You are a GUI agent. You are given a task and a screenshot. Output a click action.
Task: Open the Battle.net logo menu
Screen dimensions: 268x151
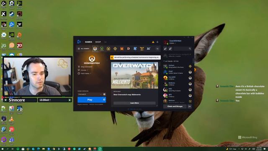coord(79,42)
